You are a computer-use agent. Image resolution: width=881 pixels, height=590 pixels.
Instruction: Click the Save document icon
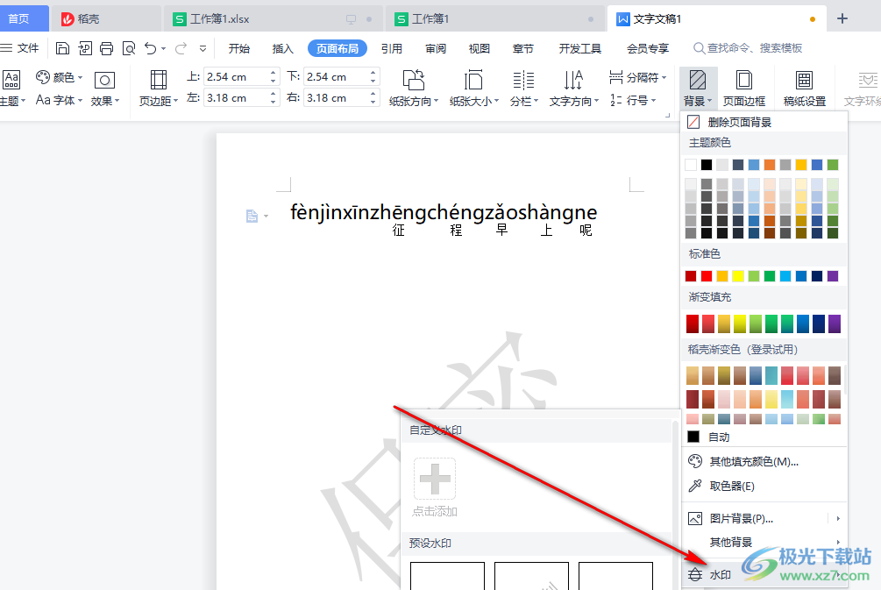coord(62,48)
